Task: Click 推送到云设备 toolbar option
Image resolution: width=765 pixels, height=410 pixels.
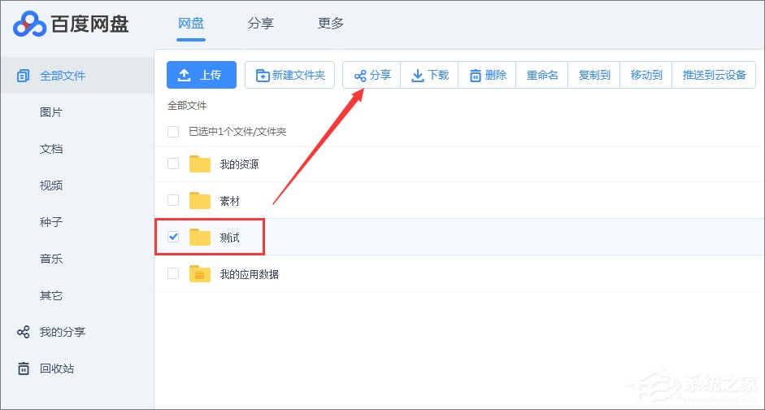Action: pyautogui.click(x=714, y=75)
